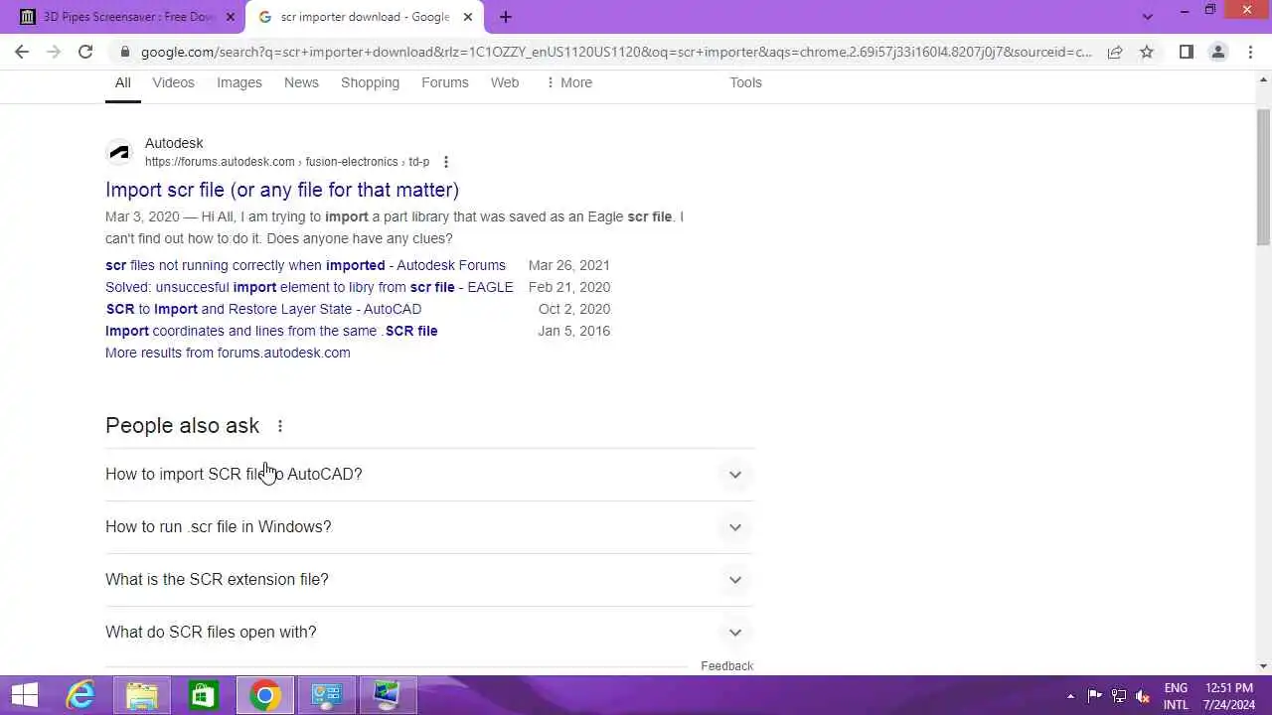Expand How to run .scr file question
The height and width of the screenshot is (715, 1272).
click(x=429, y=527)
